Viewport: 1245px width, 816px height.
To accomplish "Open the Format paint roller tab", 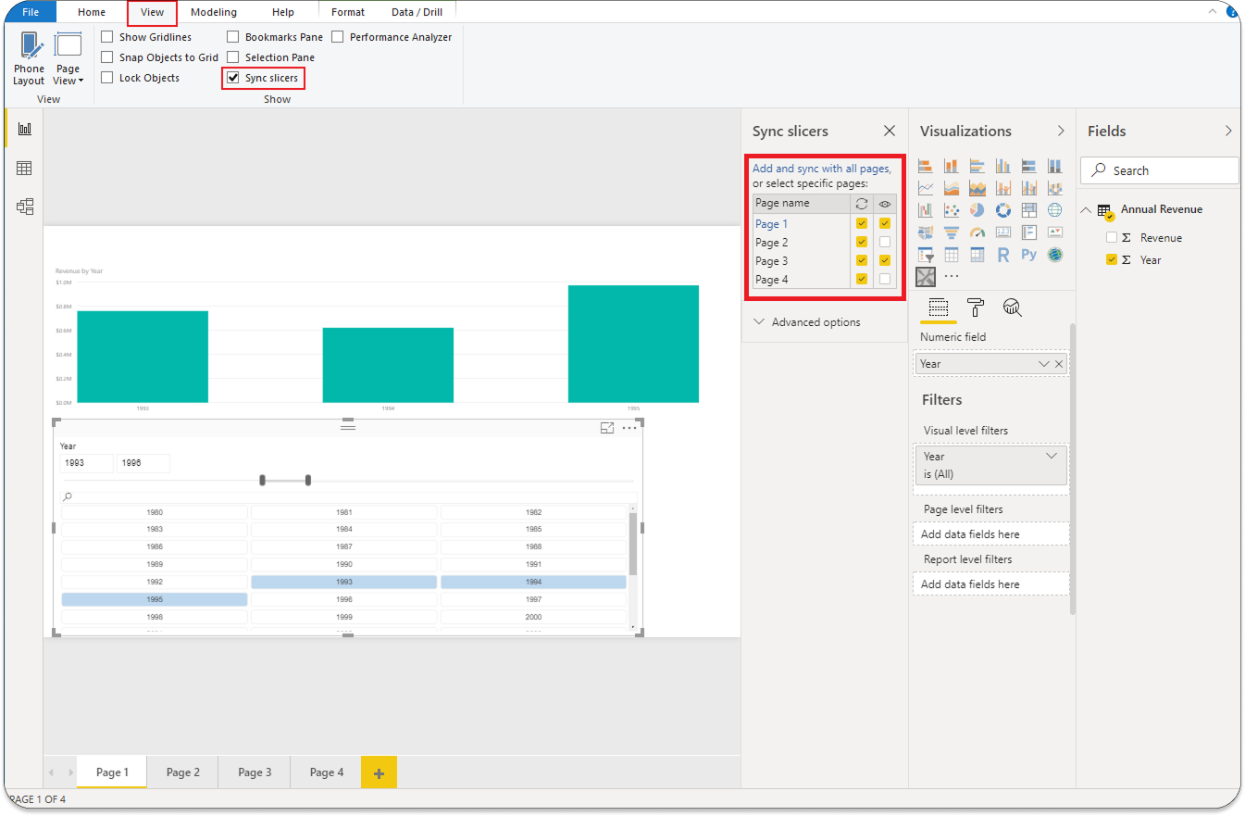I will (x=975, y=308).
